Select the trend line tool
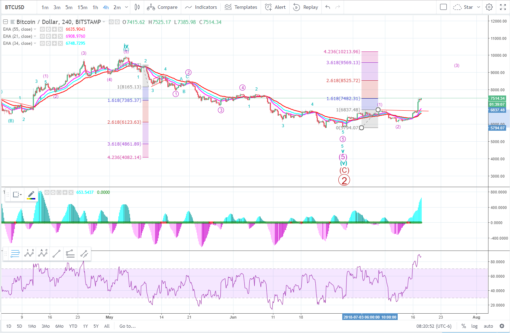Image resolution: width=510 pixels, height=333 pixels. click(57, 254)
